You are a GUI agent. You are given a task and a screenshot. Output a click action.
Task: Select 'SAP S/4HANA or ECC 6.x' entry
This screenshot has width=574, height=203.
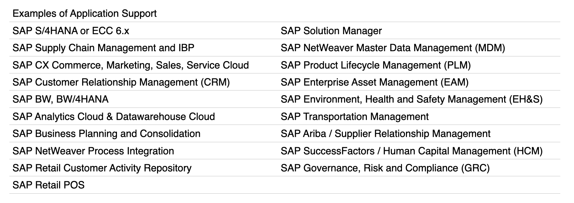[x=71, y=31]
